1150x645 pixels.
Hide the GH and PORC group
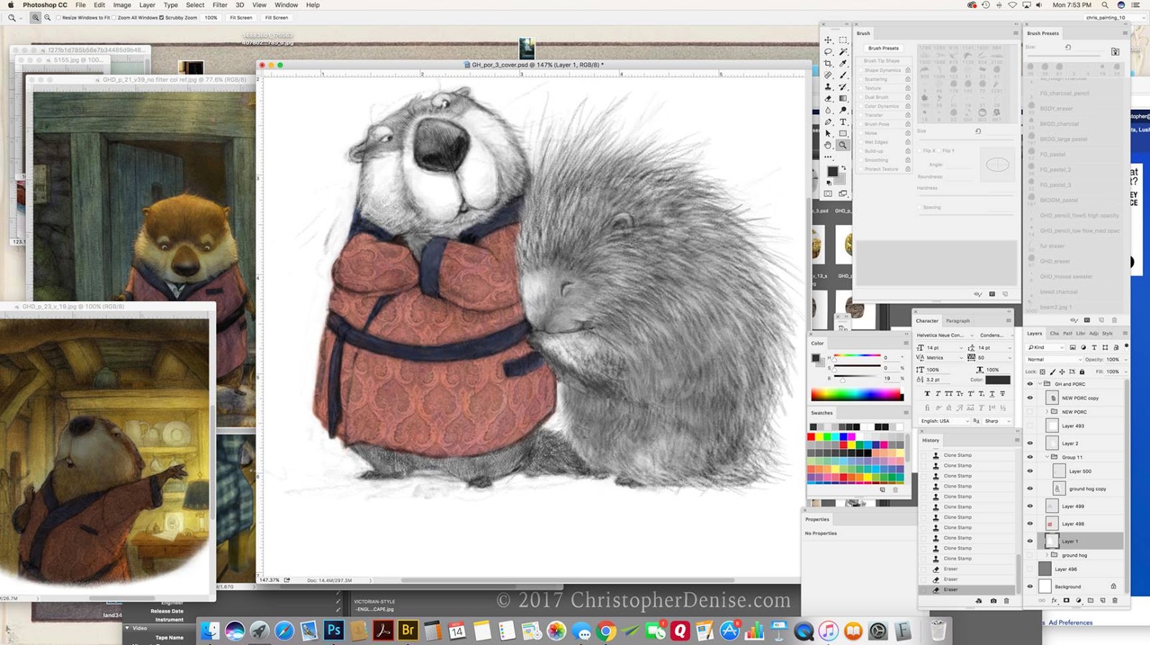click(x=1030, y=384)
